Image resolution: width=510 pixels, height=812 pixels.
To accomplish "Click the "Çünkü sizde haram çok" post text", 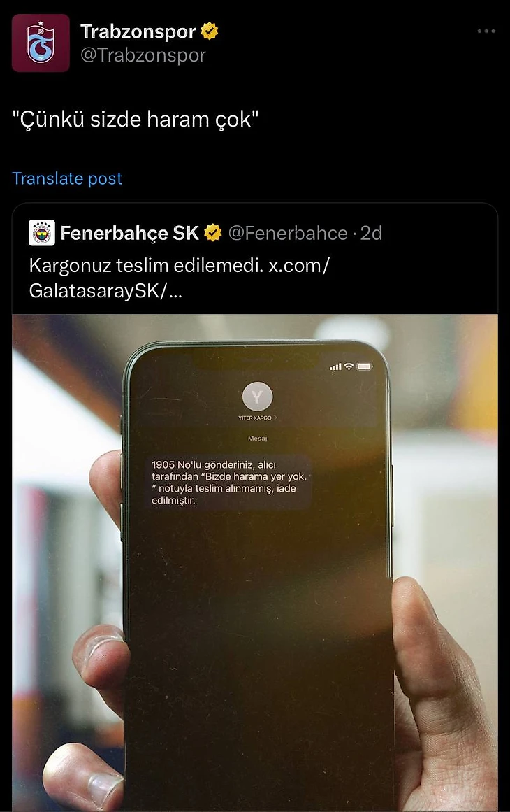I will pyautogui.click(x=136, y=119).
